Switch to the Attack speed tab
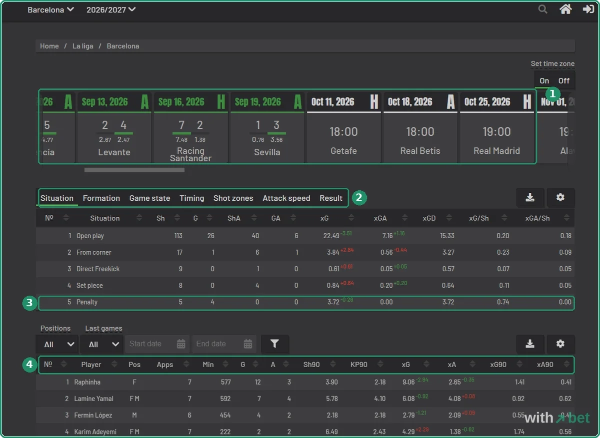600x438 pixels. tap(286, 198)
